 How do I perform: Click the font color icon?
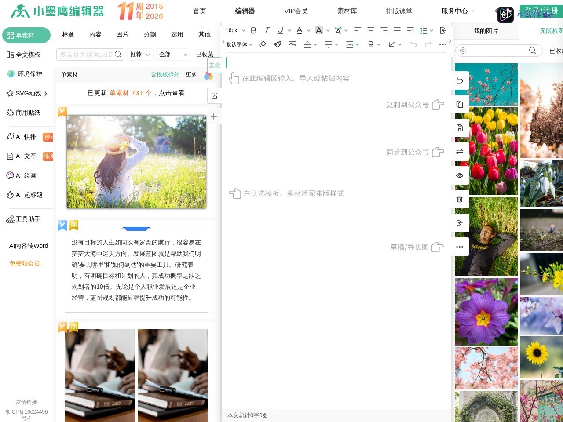pos(300,30)
